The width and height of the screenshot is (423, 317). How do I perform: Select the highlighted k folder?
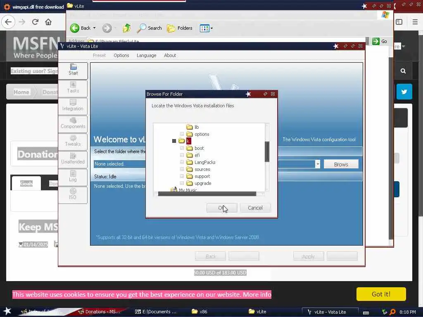[188, 141]
